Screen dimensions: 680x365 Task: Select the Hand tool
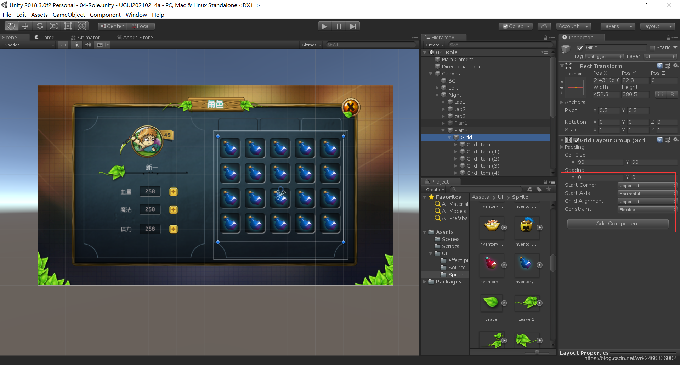11,26
